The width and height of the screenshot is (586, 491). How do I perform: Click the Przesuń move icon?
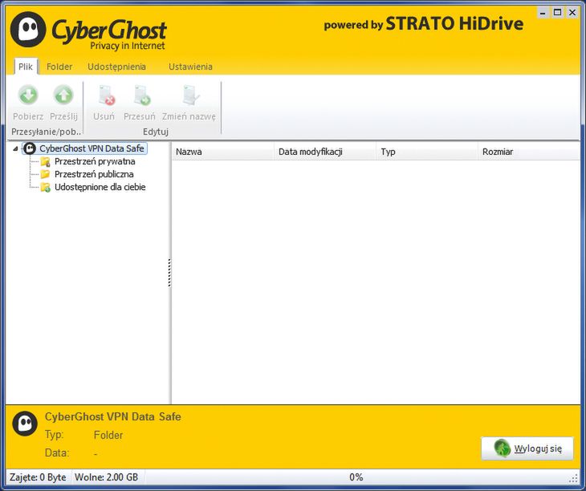pos(142,95)
